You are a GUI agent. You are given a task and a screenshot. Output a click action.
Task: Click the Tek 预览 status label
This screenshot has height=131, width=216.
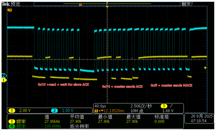(x=11, y=4)
